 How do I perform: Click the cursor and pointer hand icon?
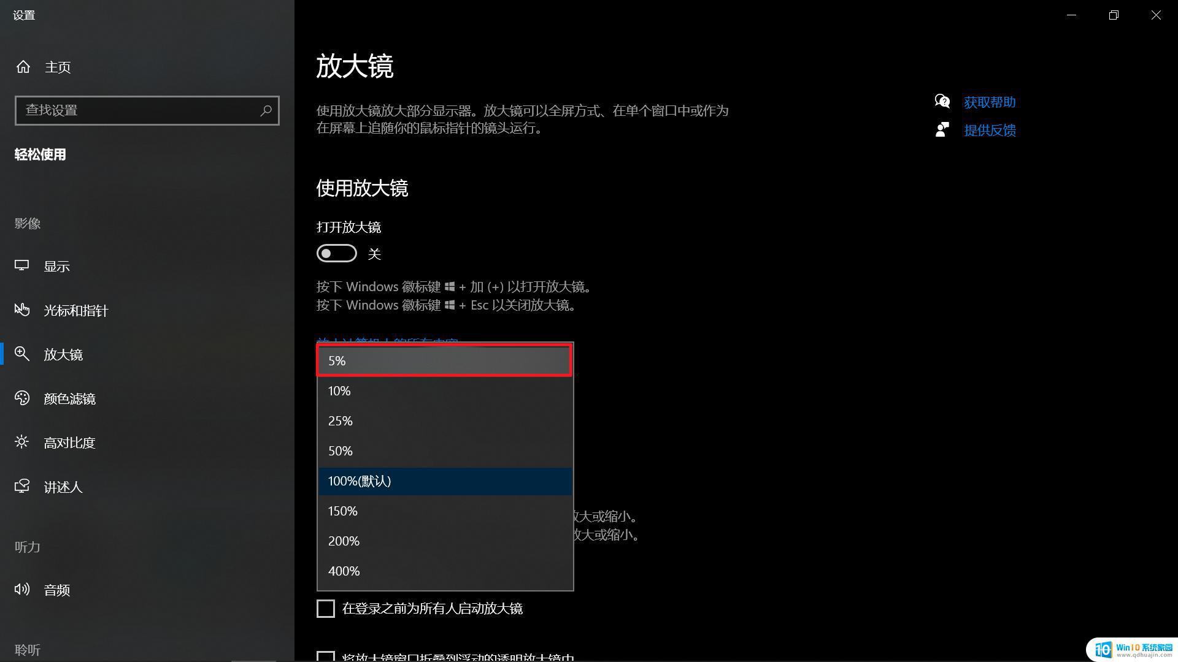(22, 310)
